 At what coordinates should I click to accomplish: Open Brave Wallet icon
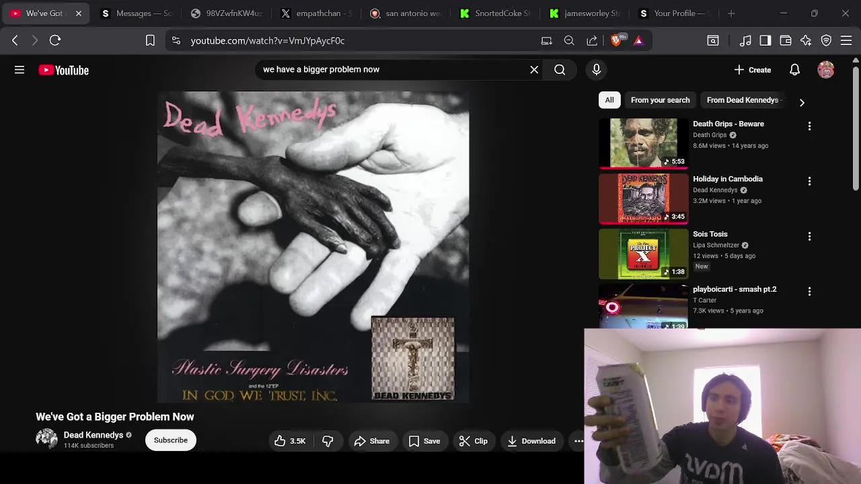tap(786, 40)
